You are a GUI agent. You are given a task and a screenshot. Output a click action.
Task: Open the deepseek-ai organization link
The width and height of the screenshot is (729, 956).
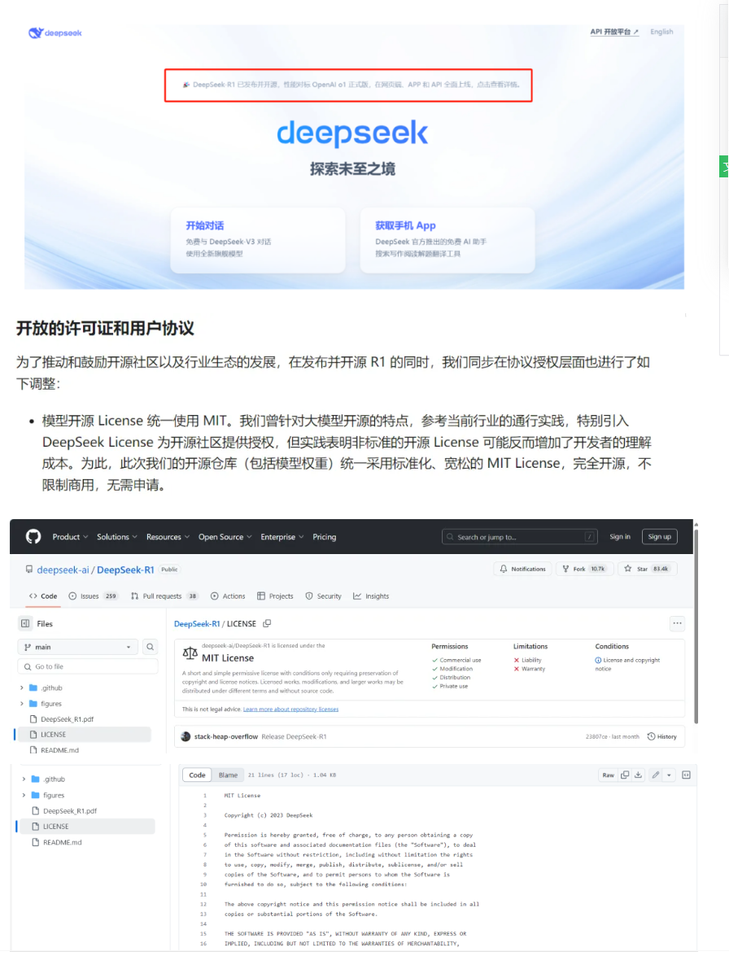pyautogui.click(x=63, y=570)
